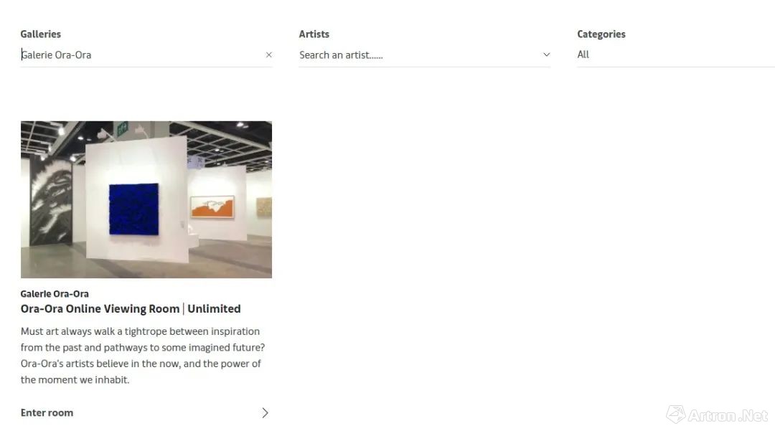The height and width of the screenshot is (431, 775).
Task: Click the beige artwork at thumbnail's right edge
Action: pyautogui.click(x=264, y=207)
